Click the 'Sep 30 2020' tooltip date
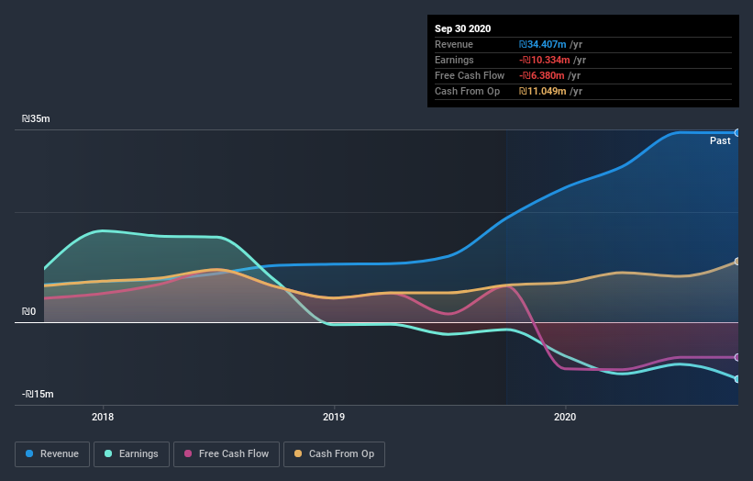Screen dimensions: 753x481 pos(462,28)
